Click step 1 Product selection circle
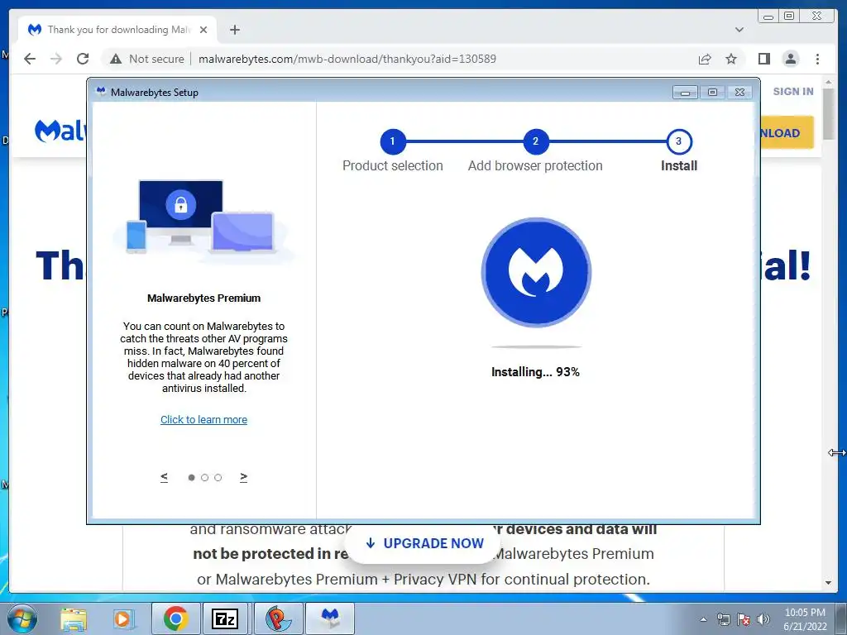 (x=393, y=141)
